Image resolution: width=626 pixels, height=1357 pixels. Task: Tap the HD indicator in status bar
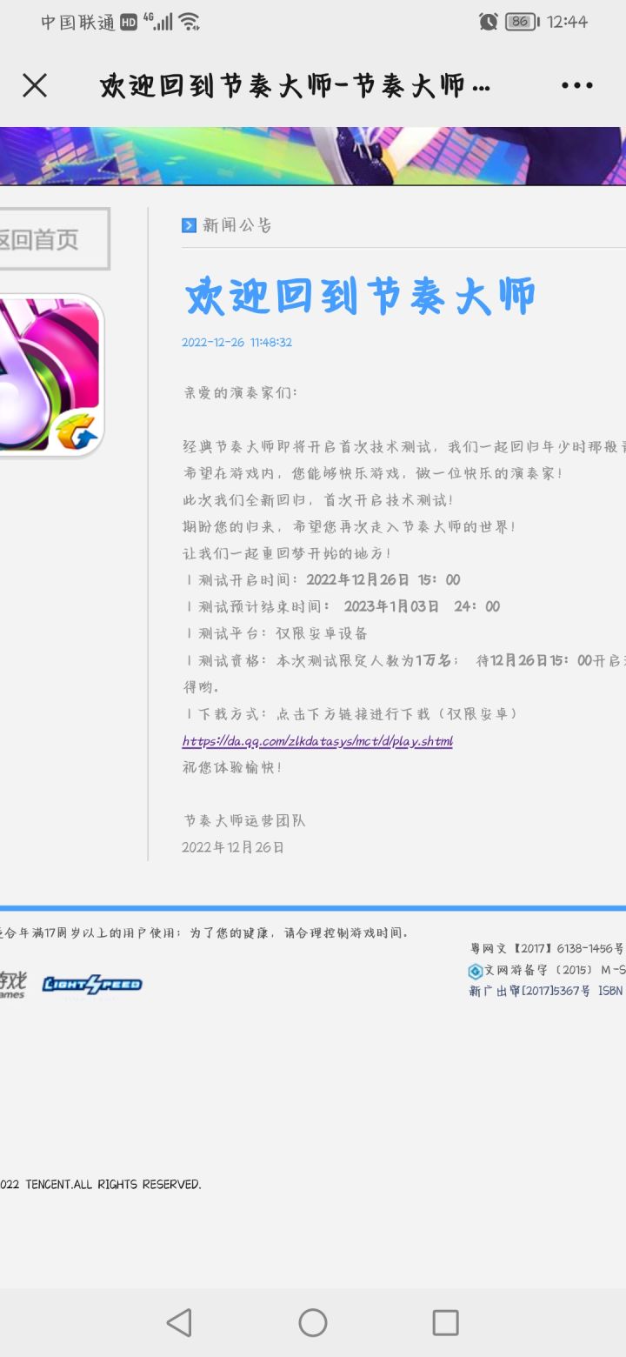pos(129,23)
